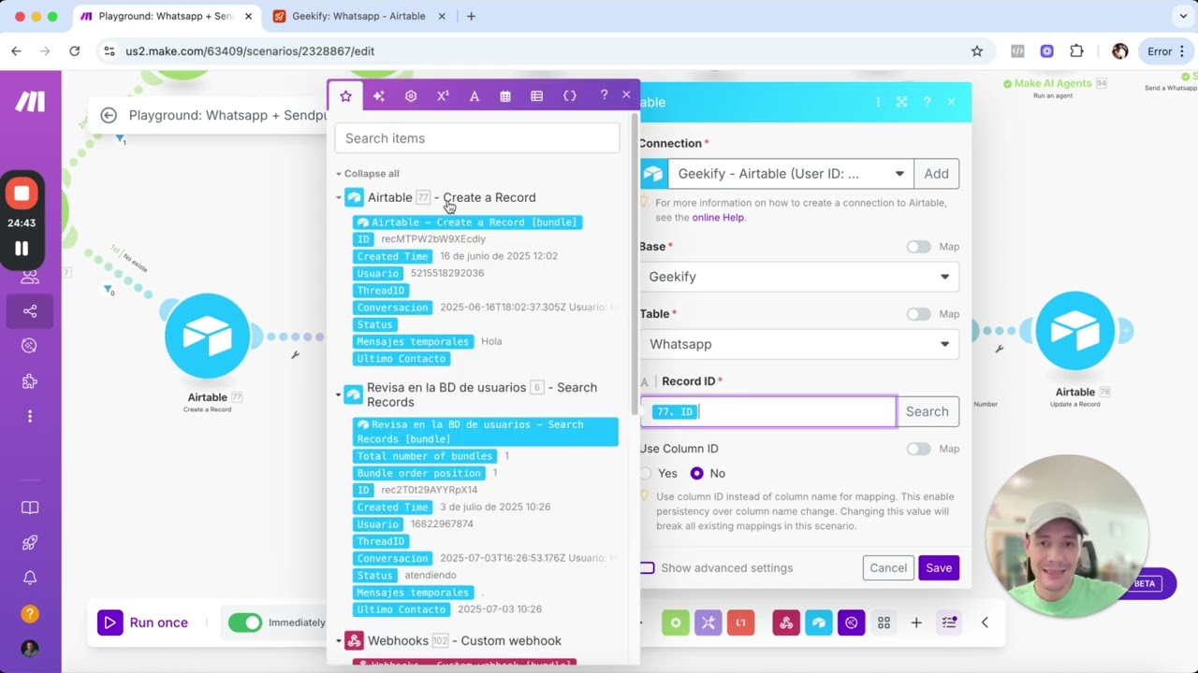
Task: Open orange help question icon in sidebar
Action: pyautogui.click(x=30, y=614)
